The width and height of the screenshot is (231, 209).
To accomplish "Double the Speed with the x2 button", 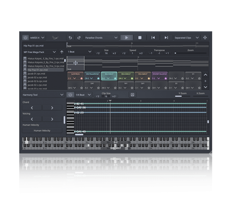I will [141, 53].
